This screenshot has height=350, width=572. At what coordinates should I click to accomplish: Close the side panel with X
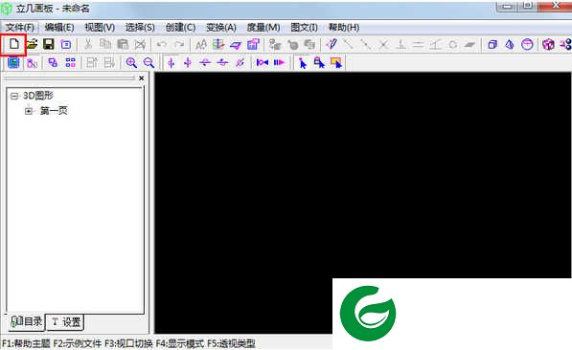(x=142, y=78)
